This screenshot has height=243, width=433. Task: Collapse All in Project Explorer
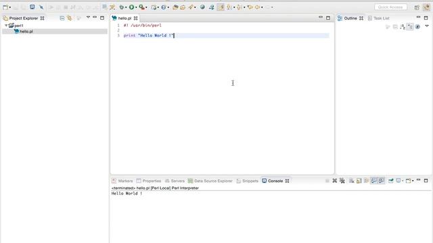(x=62, y=18)
